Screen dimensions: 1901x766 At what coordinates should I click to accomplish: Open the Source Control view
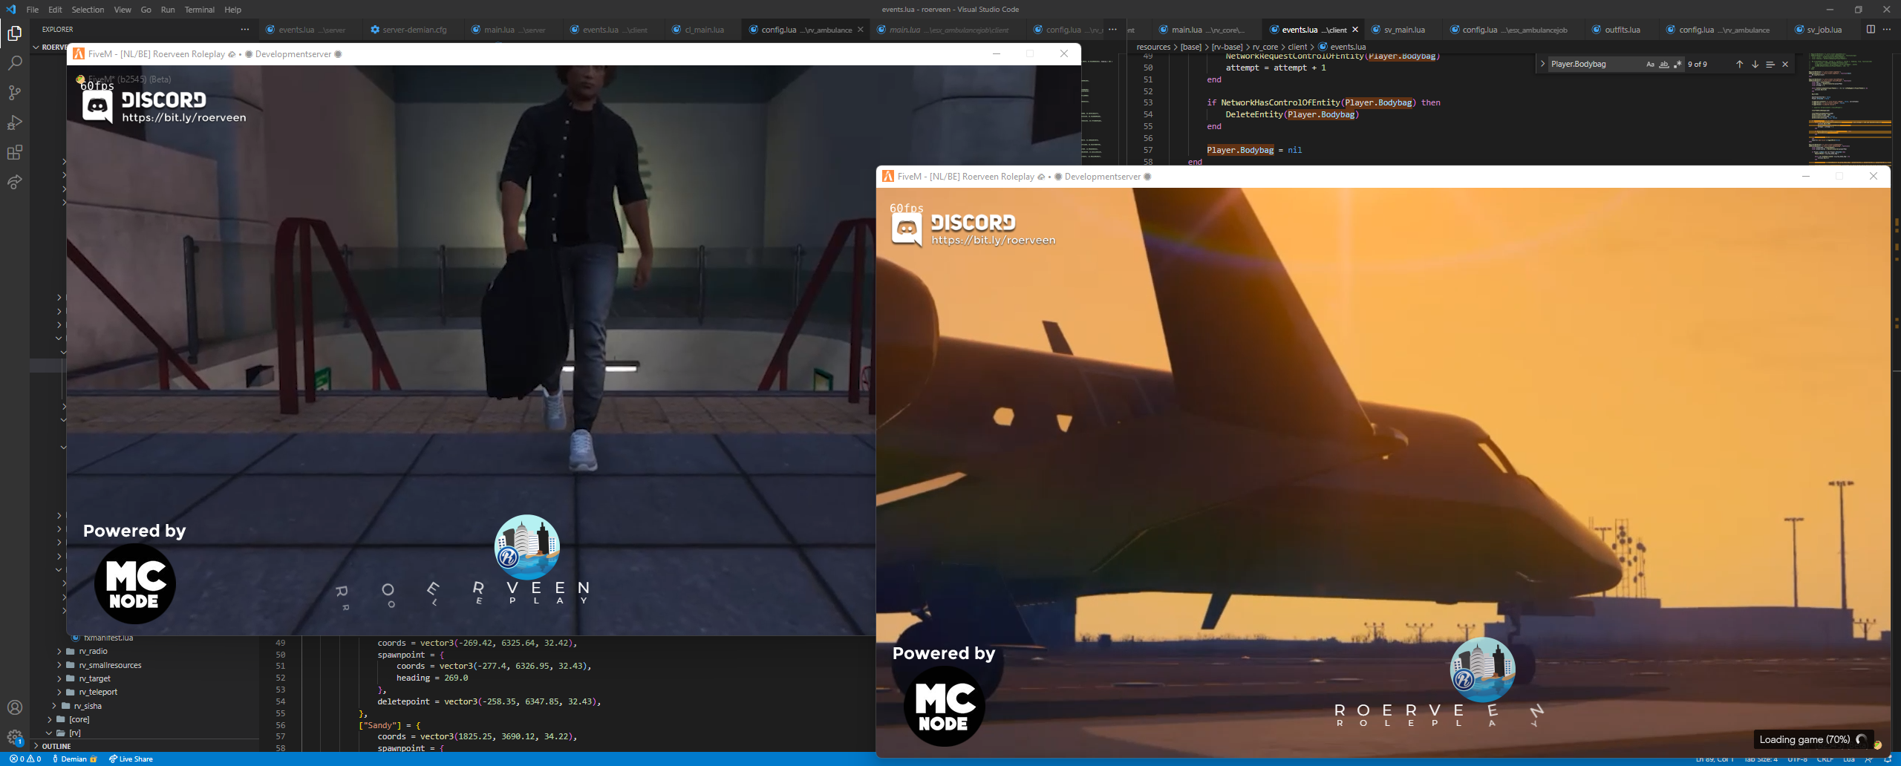(15, 93)
